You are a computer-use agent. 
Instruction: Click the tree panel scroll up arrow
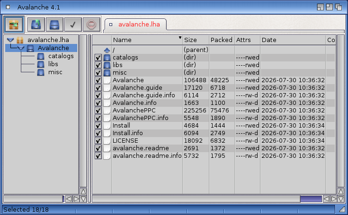83,191
